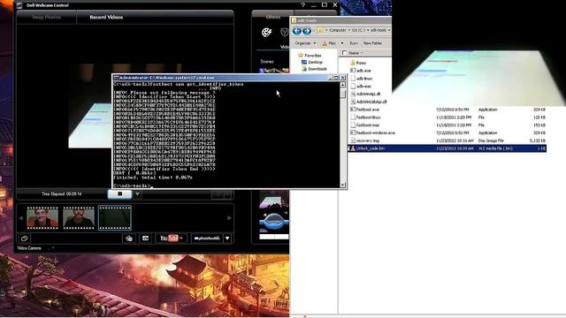Click the delete/recycle icon in the share bar
This screenshot has height=318, width=566.
129,238
